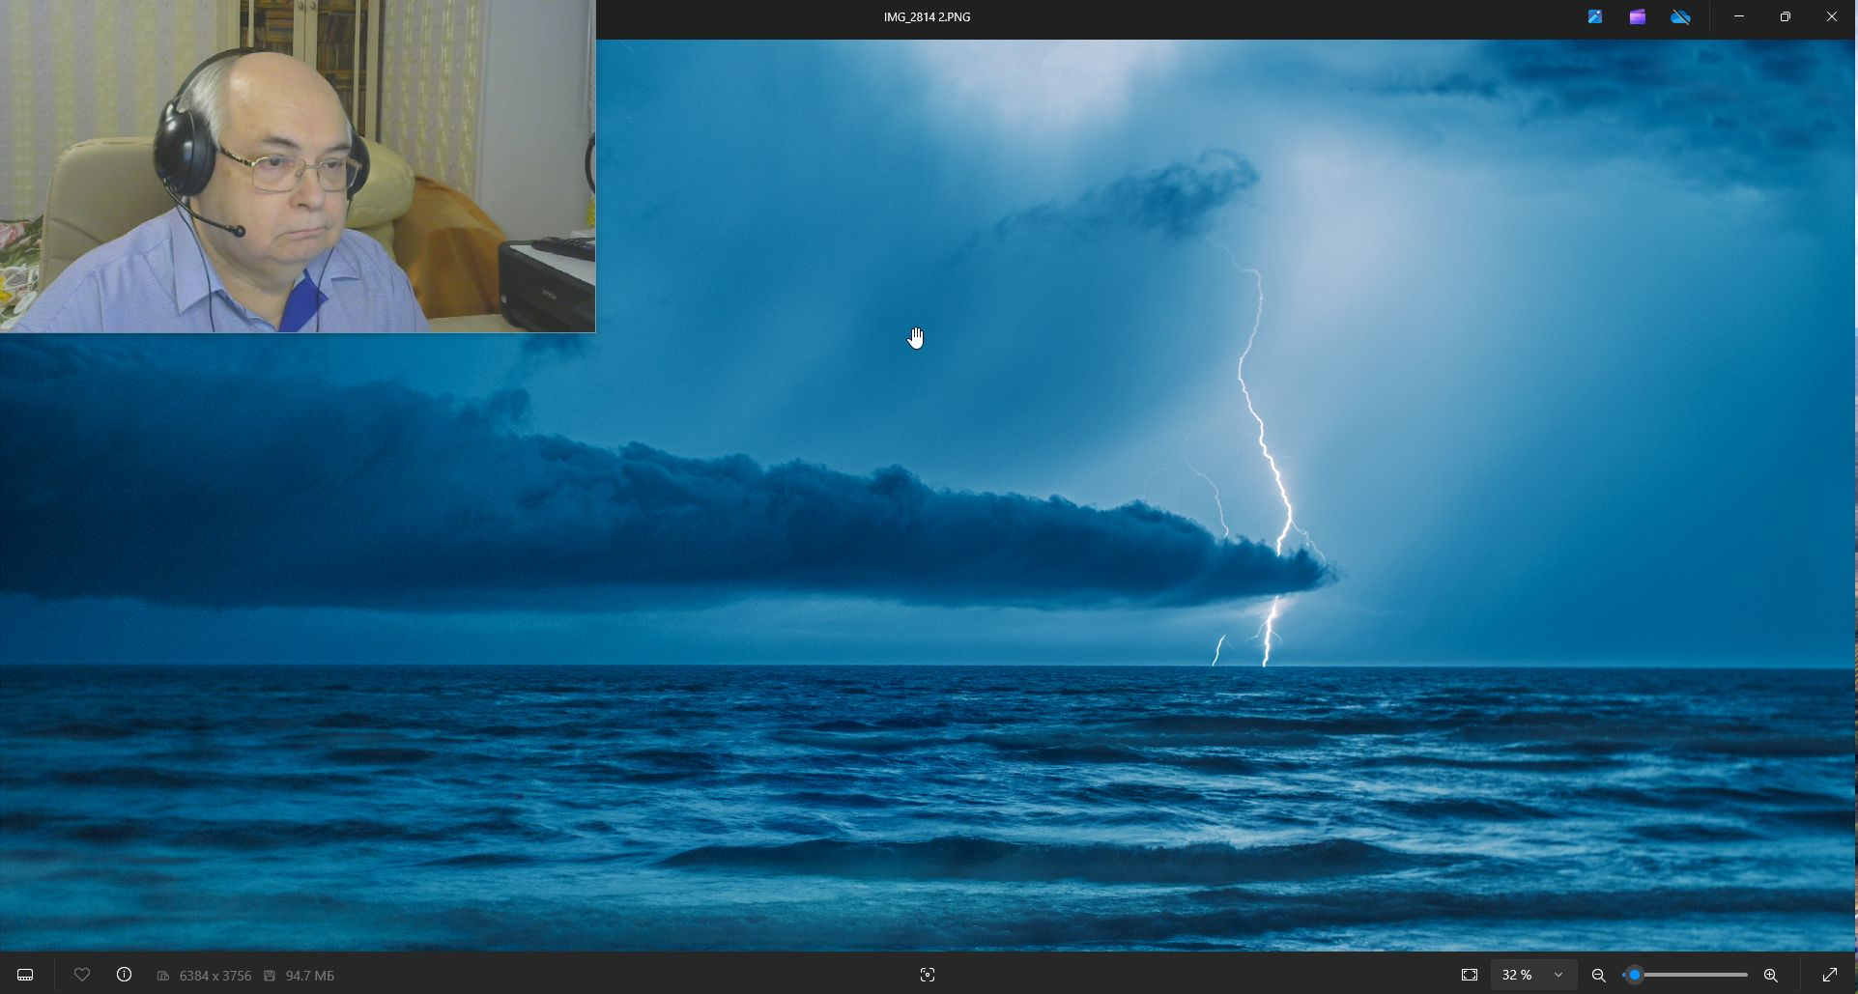
Task: Click the image dimensions 6384 x 3756
Action: click(215, 976)
